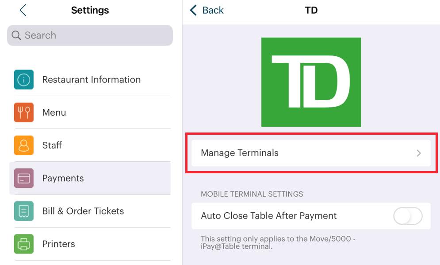
Task: Click the search magnifying glass icon
Action: [x=16, y=35]
